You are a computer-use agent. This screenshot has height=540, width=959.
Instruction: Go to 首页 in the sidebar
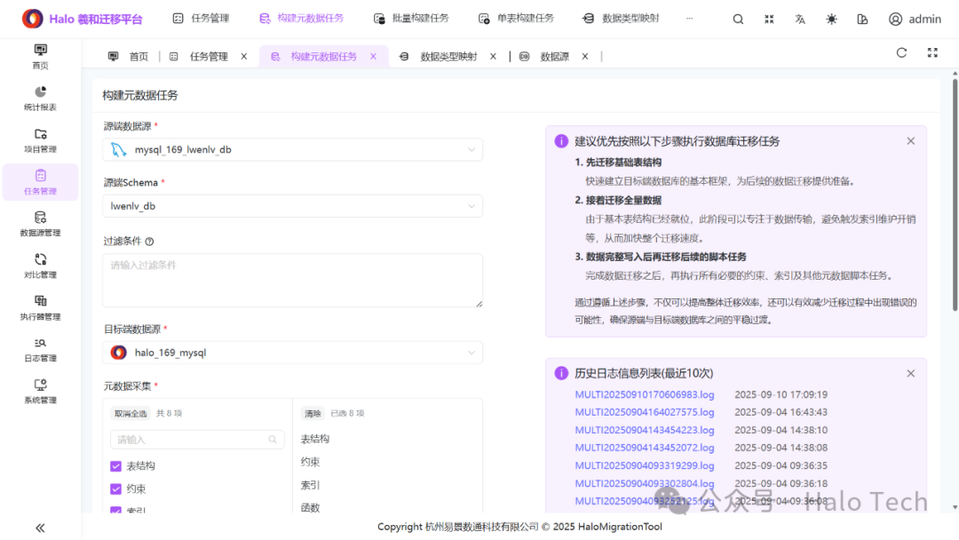coord(40,56)
